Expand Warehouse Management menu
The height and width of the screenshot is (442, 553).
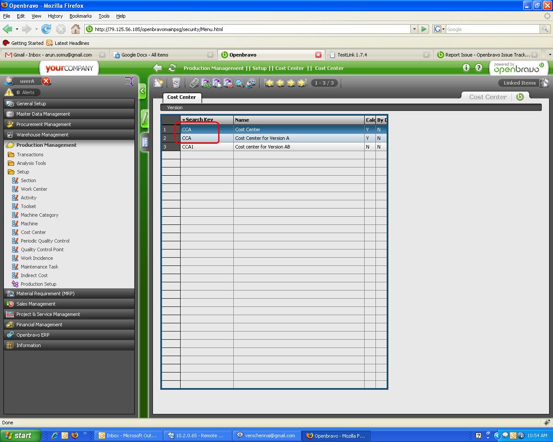tap(69, 135)
